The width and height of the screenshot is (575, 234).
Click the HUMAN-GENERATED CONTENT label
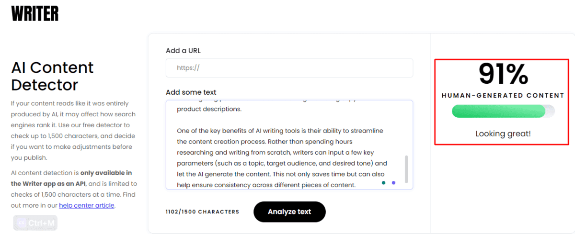503,95
